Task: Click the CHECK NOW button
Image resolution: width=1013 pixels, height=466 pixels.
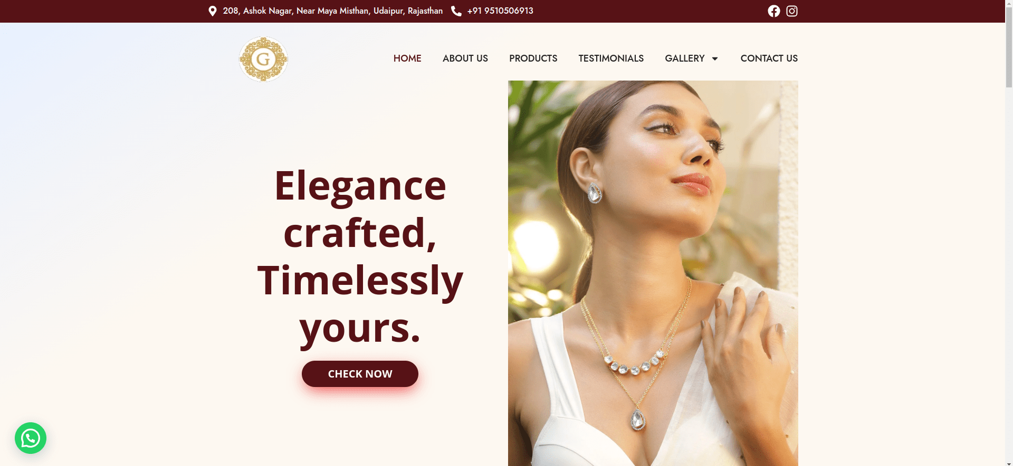Action: pyautogui.click(x=360, y=374)
